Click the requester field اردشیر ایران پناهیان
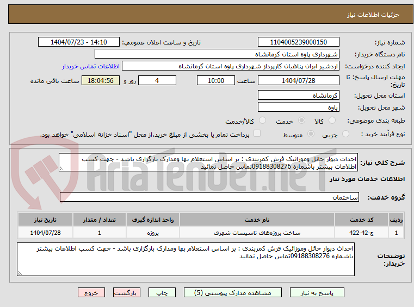 coord(231,66)
